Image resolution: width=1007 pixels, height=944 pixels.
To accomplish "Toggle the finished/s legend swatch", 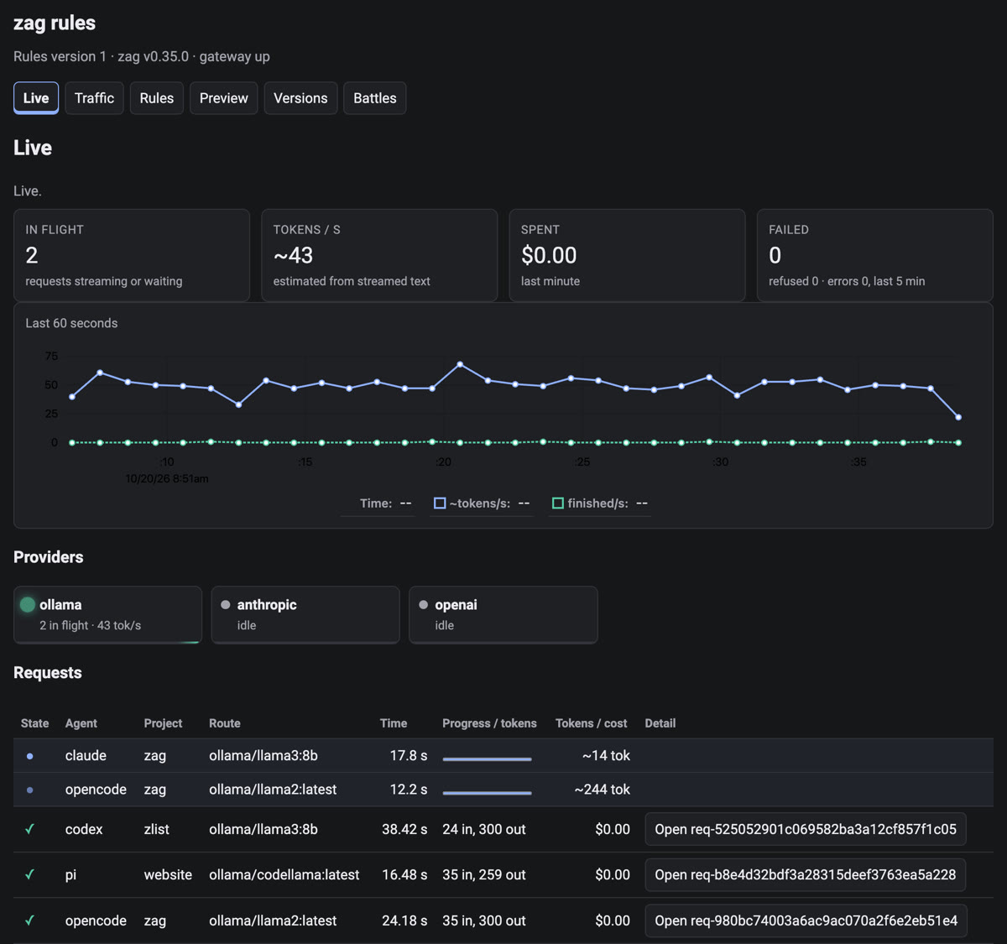I will click(558, 503).
